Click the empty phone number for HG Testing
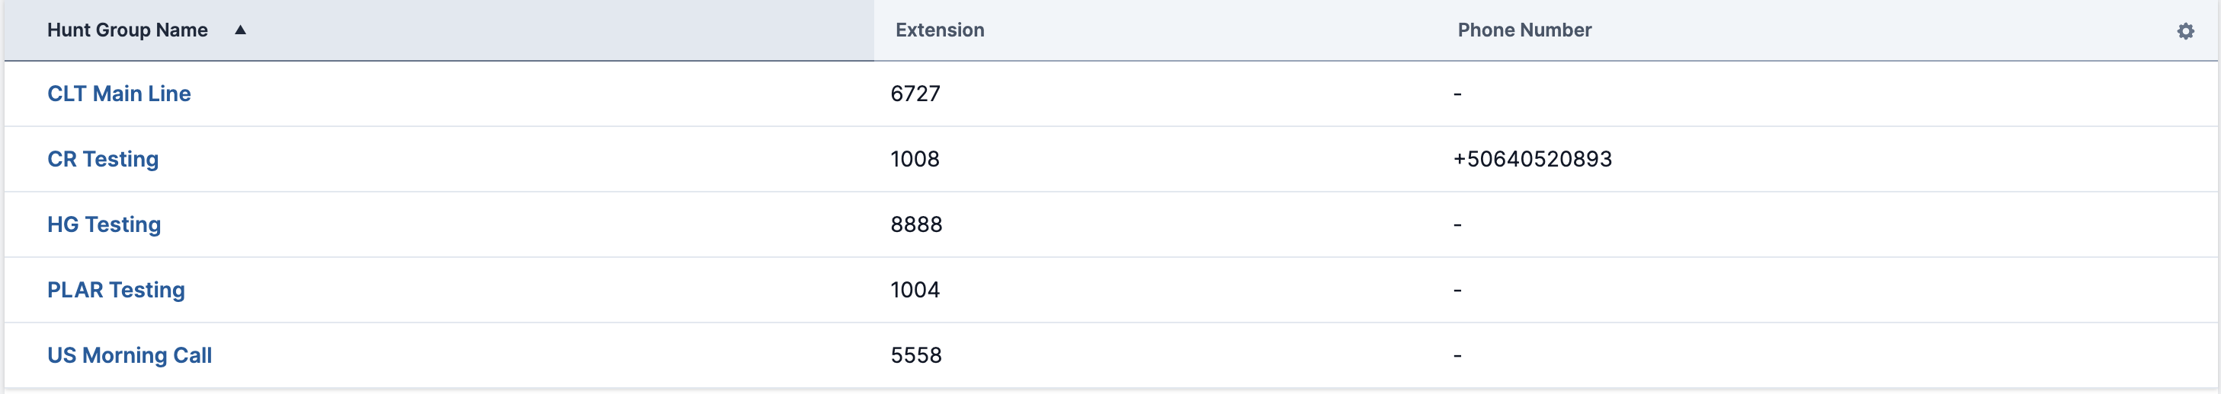This screenshot has height=394, width=2221. pos(1457,224)
